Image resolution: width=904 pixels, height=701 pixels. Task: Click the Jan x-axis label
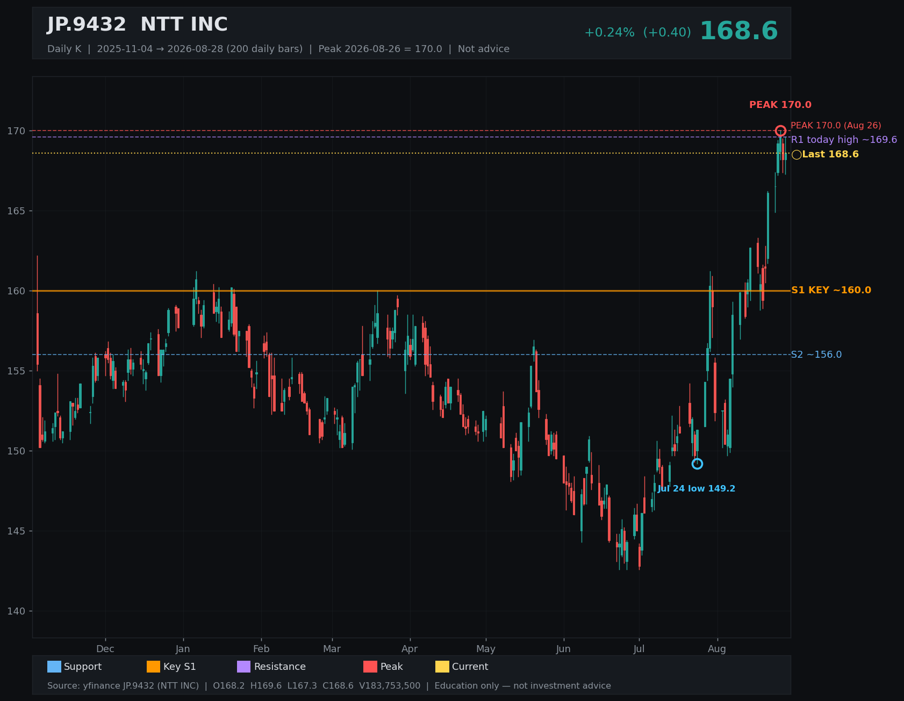[x=183, y=649]
